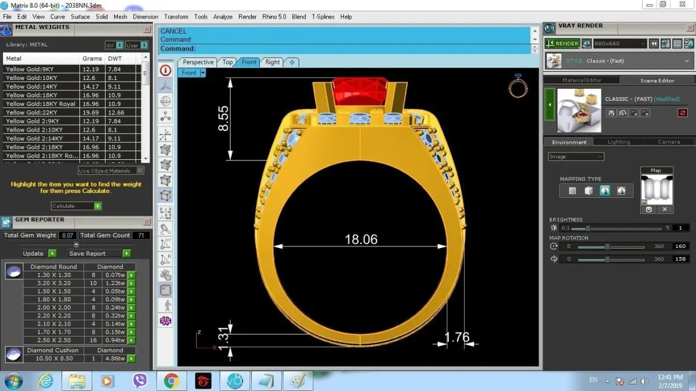Click the walking figure icon in the vertical toolbar
This screenshot has height=391, width=696.
166,305
